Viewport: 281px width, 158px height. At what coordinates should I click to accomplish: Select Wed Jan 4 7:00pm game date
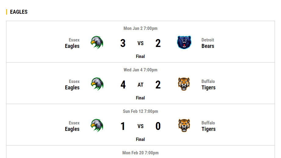pos(140,70)
